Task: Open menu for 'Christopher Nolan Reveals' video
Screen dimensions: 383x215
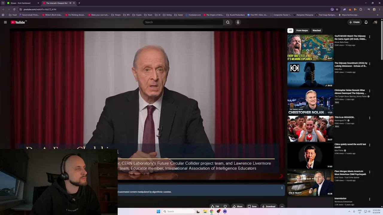Action: click(x=370, y=91)
